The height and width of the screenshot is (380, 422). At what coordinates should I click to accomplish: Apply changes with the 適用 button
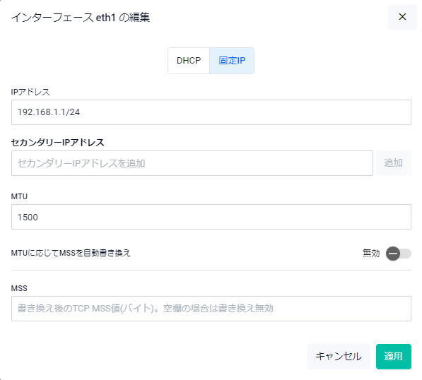point(393,356)
